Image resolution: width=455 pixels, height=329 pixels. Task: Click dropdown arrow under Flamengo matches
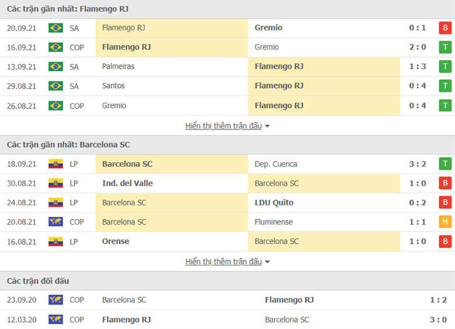267,126
